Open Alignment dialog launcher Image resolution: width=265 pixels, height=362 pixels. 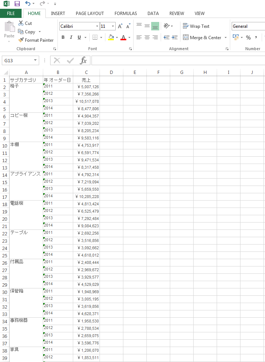[x=227, y=49]
